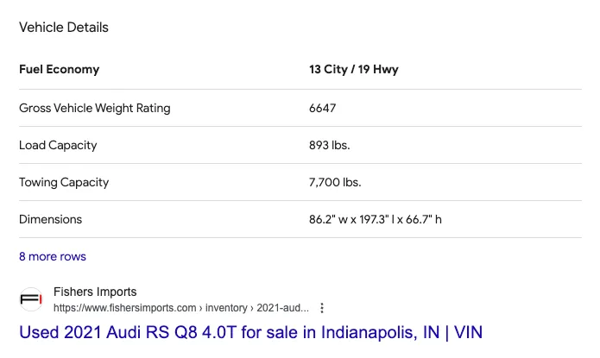
Task: Click Indianapolis, IN in the result title
Action: 380,332
